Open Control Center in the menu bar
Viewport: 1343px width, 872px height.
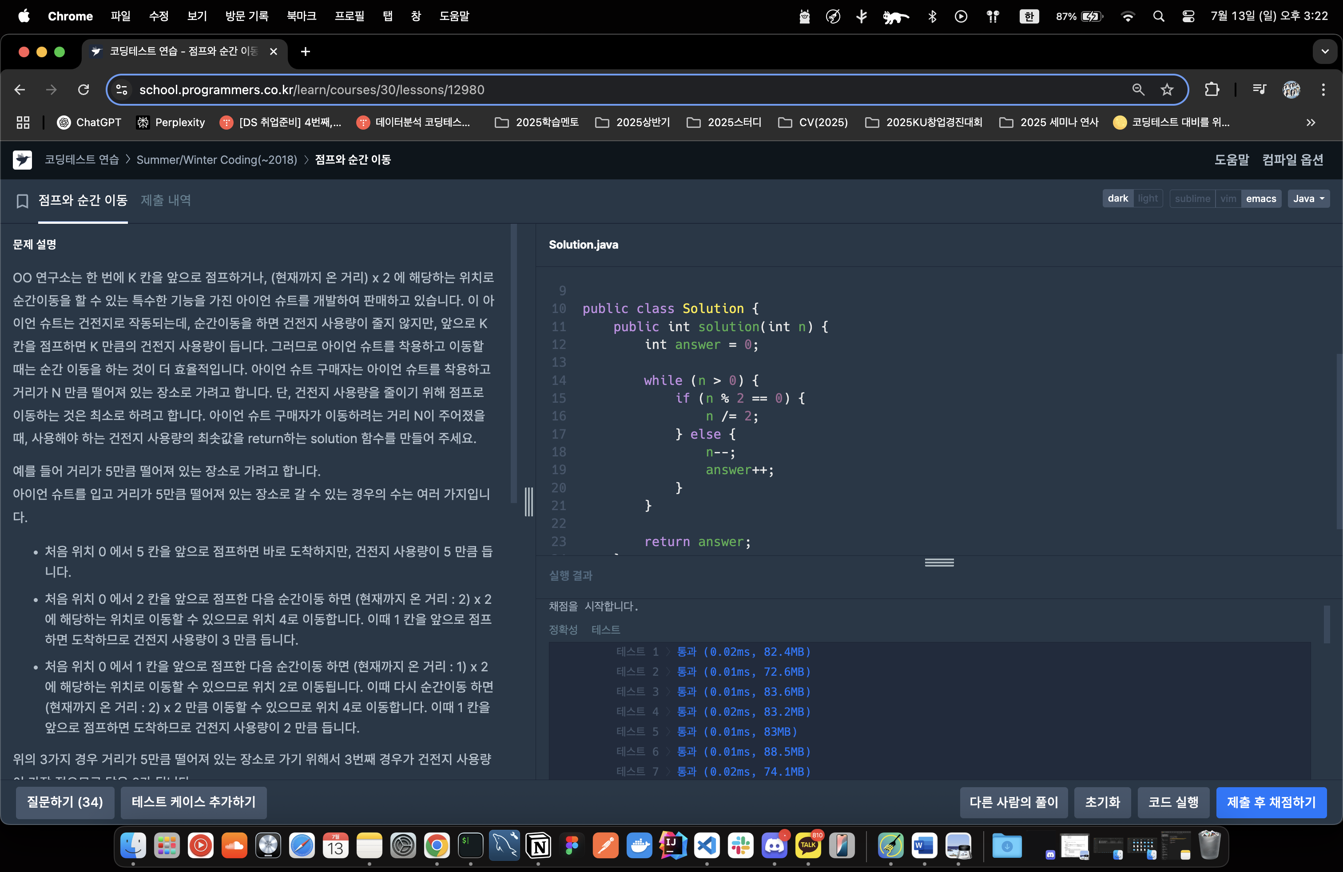[x=1188, y=16]
